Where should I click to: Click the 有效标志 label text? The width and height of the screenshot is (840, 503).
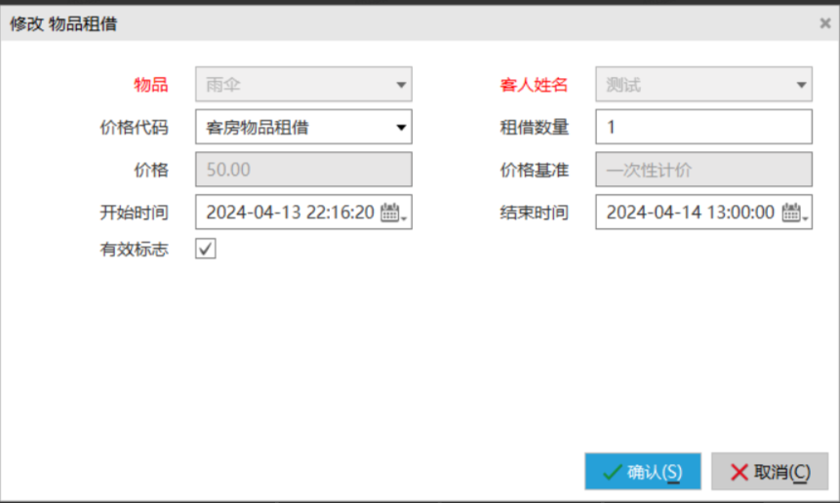click(134, 250)
